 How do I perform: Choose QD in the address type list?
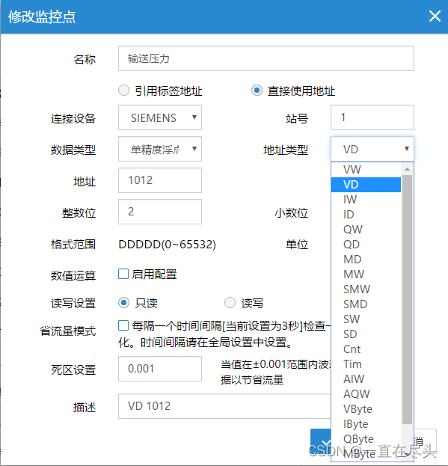366,245
